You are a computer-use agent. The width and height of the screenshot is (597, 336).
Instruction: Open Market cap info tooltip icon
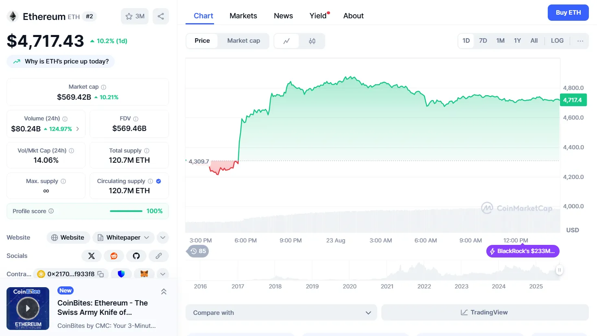(x=104, y=87)
